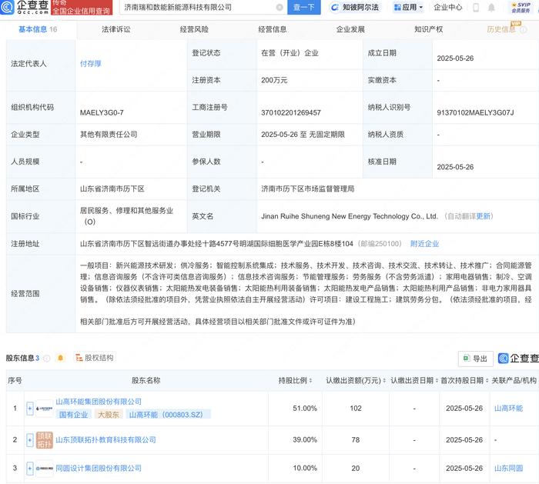
Task: Select registered capital value 200万元
Action: click(274, 80)
